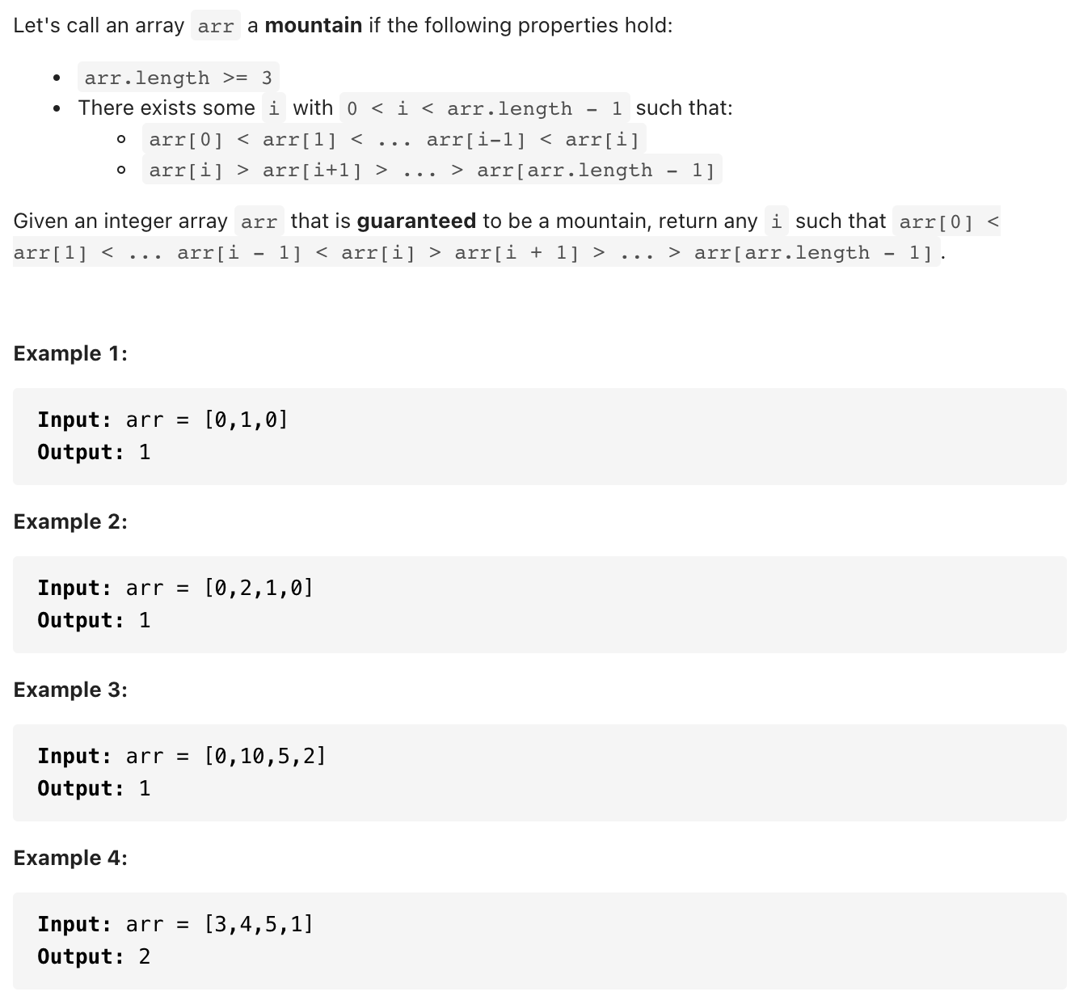Click the "Example 4:" heading
Image resolution: width=1075 pixels, height=996 pixels.
pos(70,859)
